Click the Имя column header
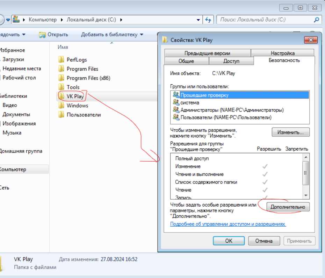The image size is (325, 278). point(63,47)
